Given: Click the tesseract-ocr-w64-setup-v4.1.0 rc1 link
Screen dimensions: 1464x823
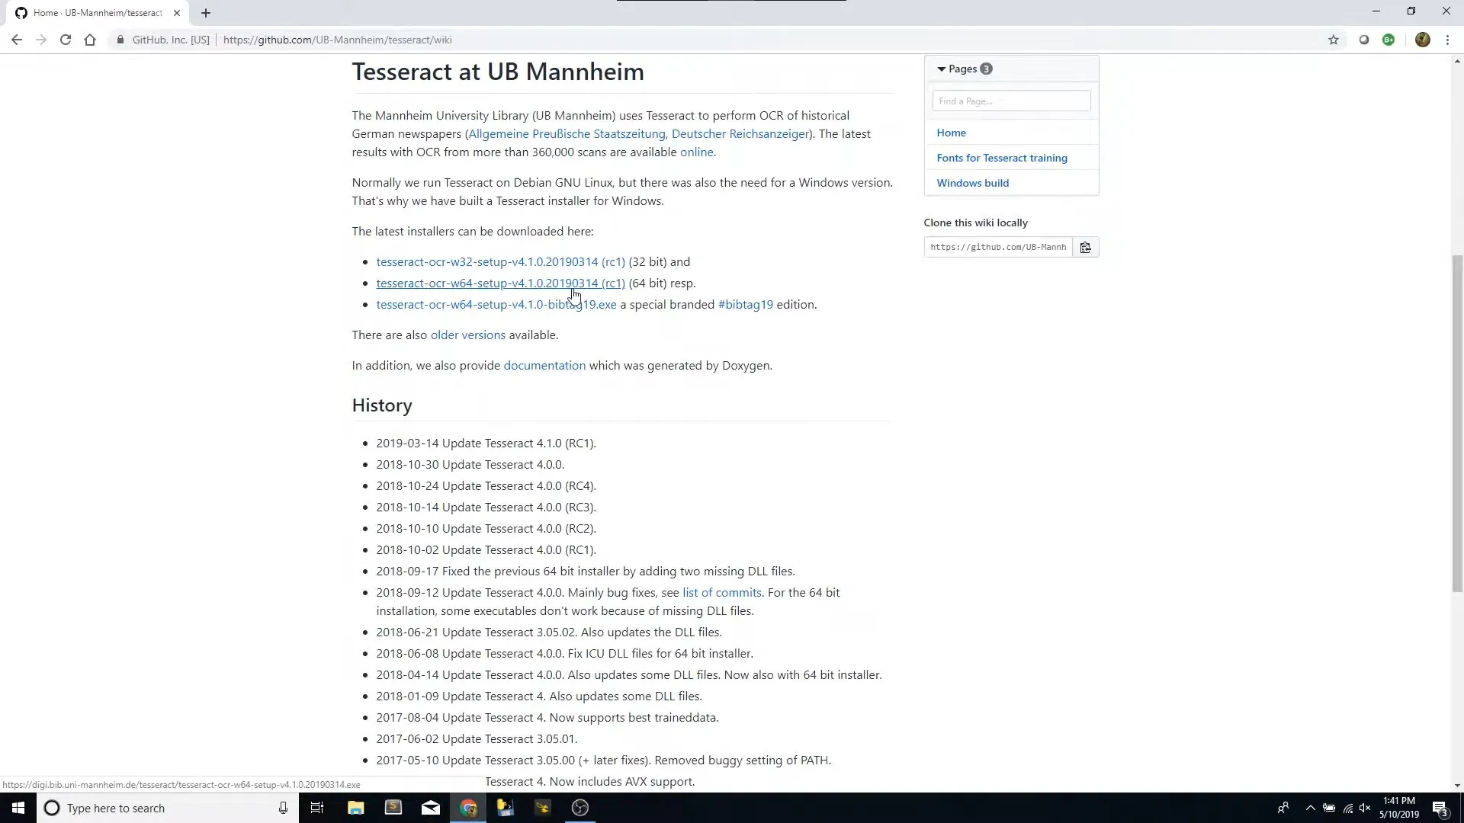Looking at the screenshot, I should click(x=499, y=283).
